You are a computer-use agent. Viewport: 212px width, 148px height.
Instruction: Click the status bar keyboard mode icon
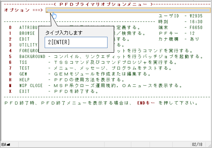(6, 145)
